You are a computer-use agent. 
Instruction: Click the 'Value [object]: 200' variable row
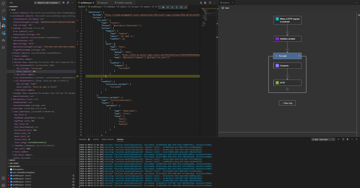[41, 71]
